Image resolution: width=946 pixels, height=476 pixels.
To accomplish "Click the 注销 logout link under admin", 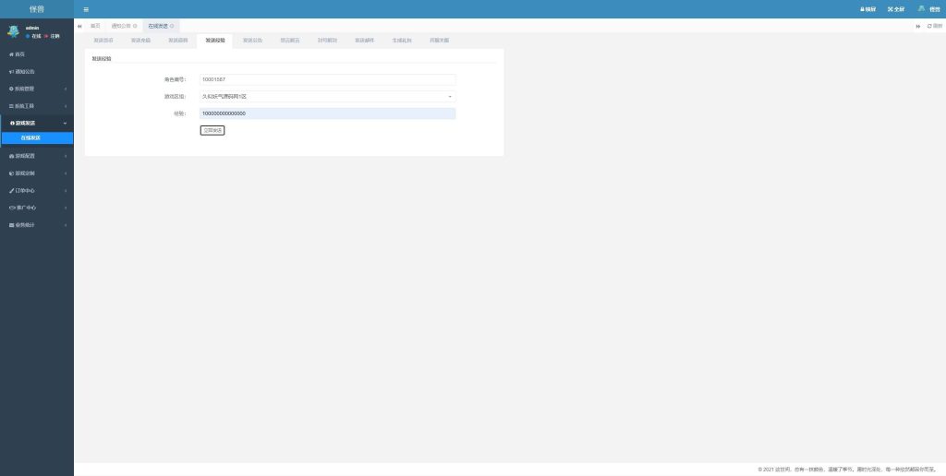I will [55, 36].
